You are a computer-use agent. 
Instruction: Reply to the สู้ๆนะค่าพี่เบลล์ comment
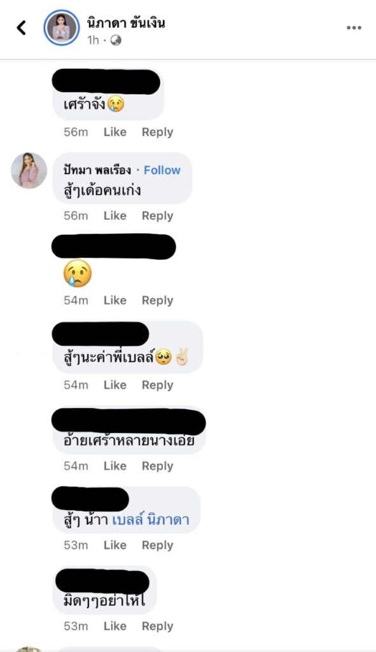158,385
